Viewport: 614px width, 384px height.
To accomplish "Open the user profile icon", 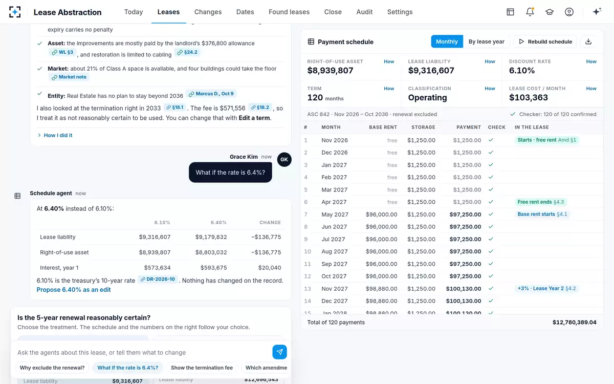I will point(569,12).
